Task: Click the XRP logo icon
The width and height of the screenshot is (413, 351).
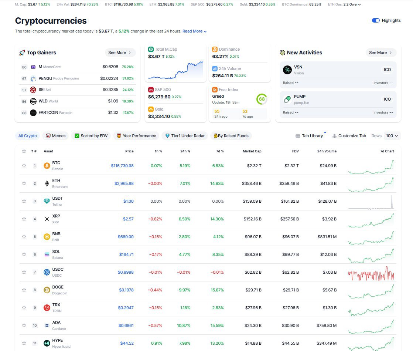Action: click(47, 219)
